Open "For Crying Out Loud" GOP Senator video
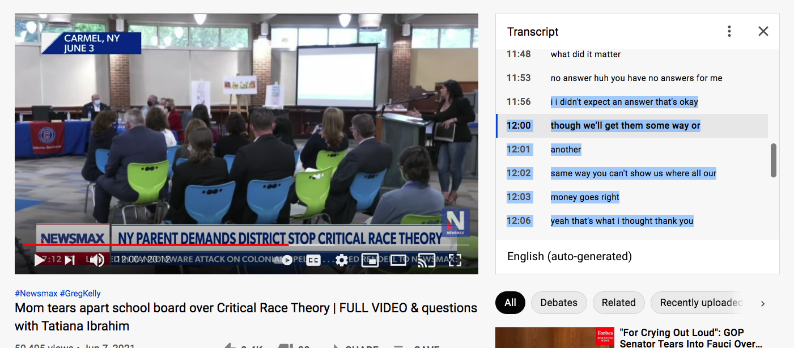 690,338
